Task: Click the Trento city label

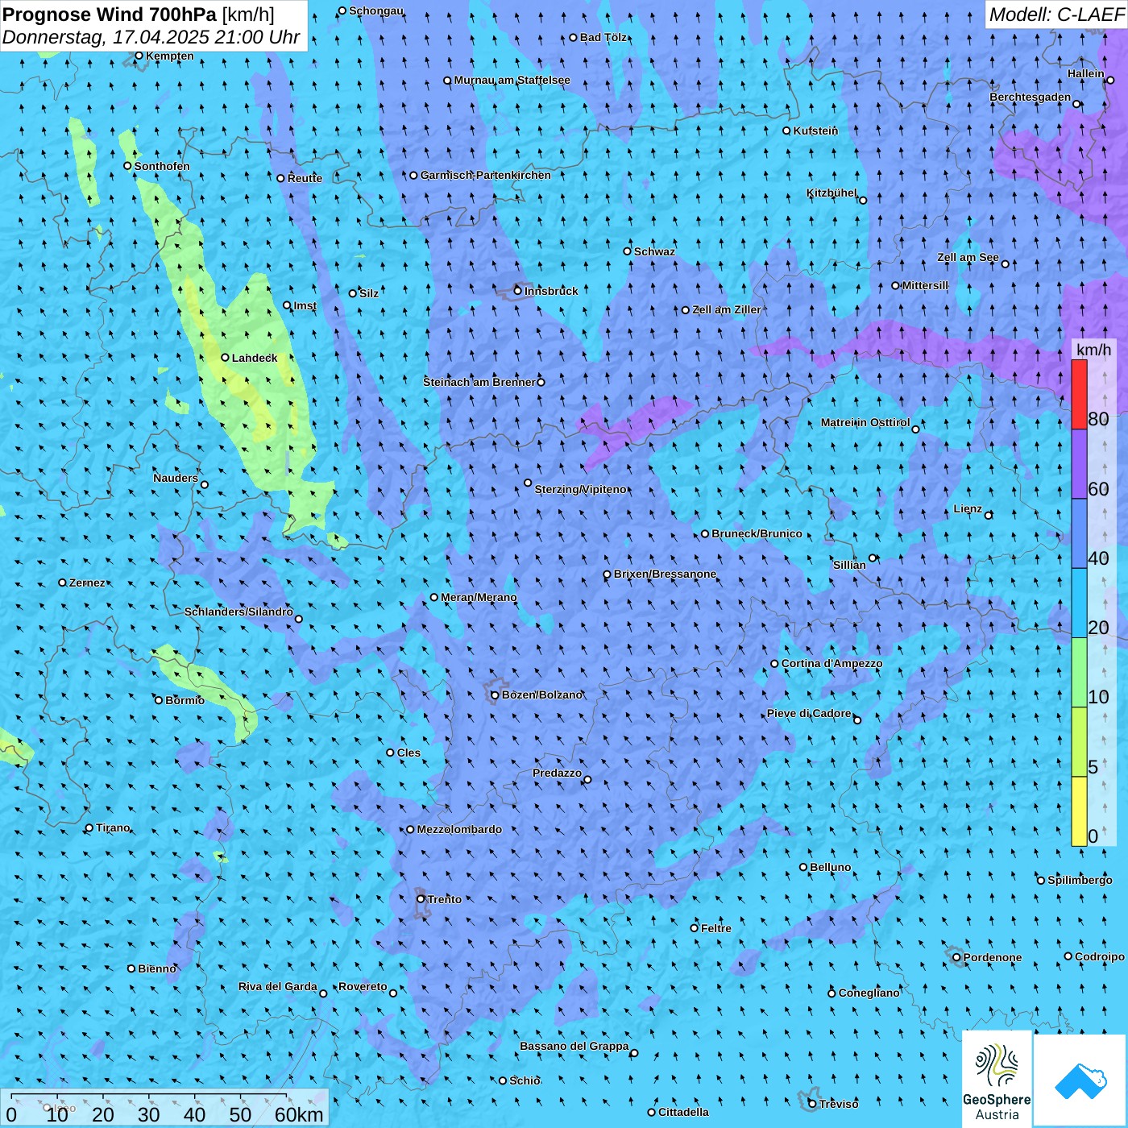Action: click(x=444, y=899)
